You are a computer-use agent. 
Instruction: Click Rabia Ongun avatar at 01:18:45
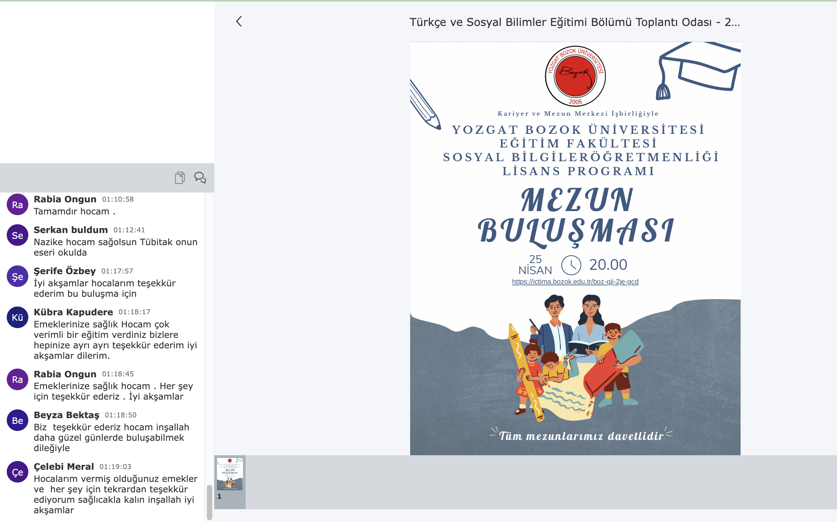coord(18,379)
